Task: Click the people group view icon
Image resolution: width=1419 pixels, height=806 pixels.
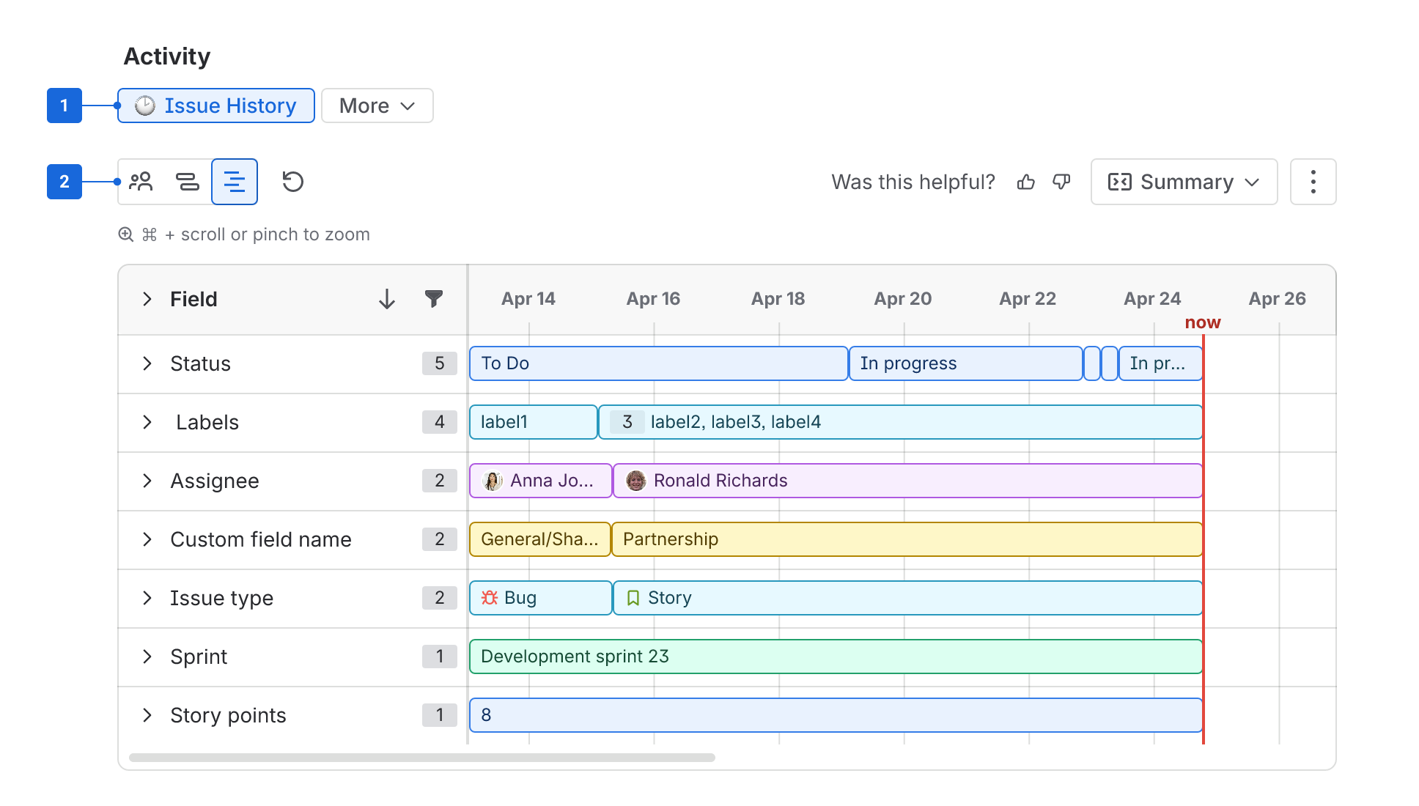Action: coord(141,182)
